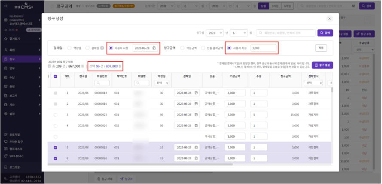382x184 pixels.
Task: Click the grid column settings dots icon
Action: click(x=49, y=76)
